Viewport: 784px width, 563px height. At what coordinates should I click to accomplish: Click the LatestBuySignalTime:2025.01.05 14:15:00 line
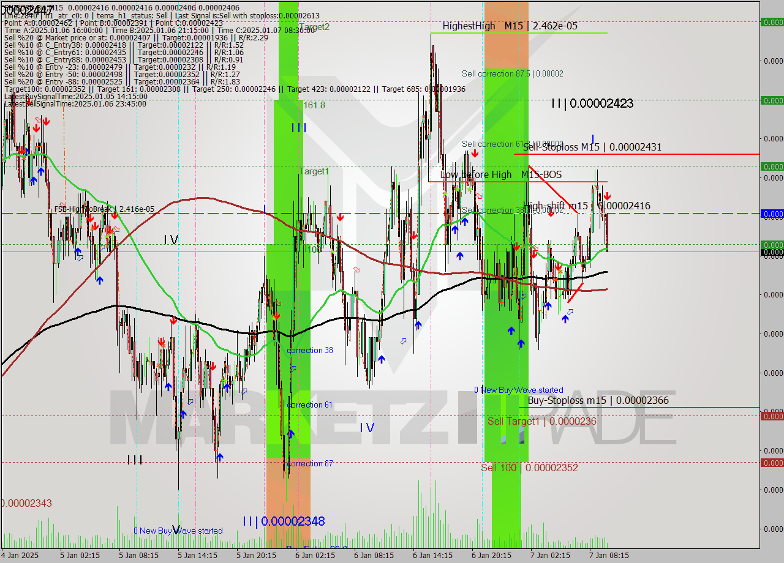pyautogui.click(x=76, y=96)
